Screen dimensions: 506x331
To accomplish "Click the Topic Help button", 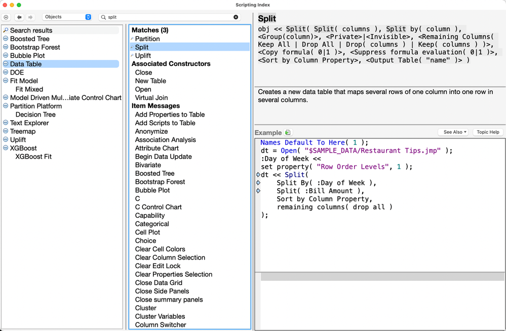I will click(x=488, y=132).
